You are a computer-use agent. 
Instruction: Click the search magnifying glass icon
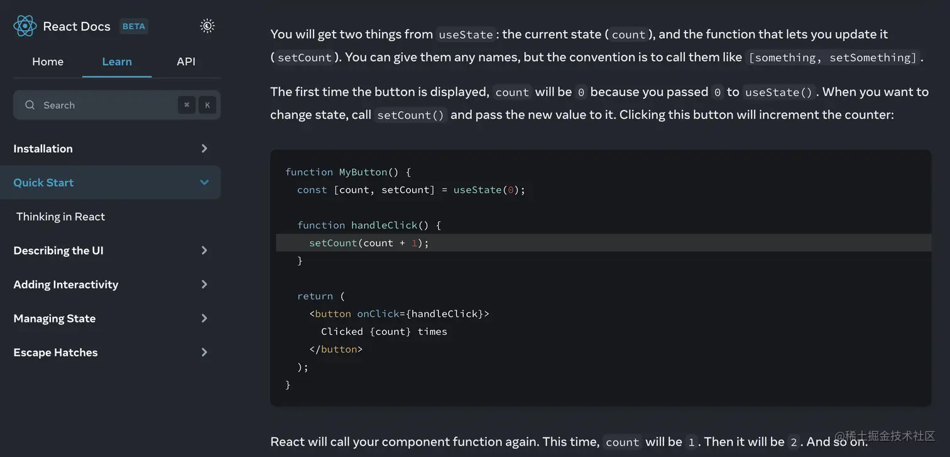point(30,105)
